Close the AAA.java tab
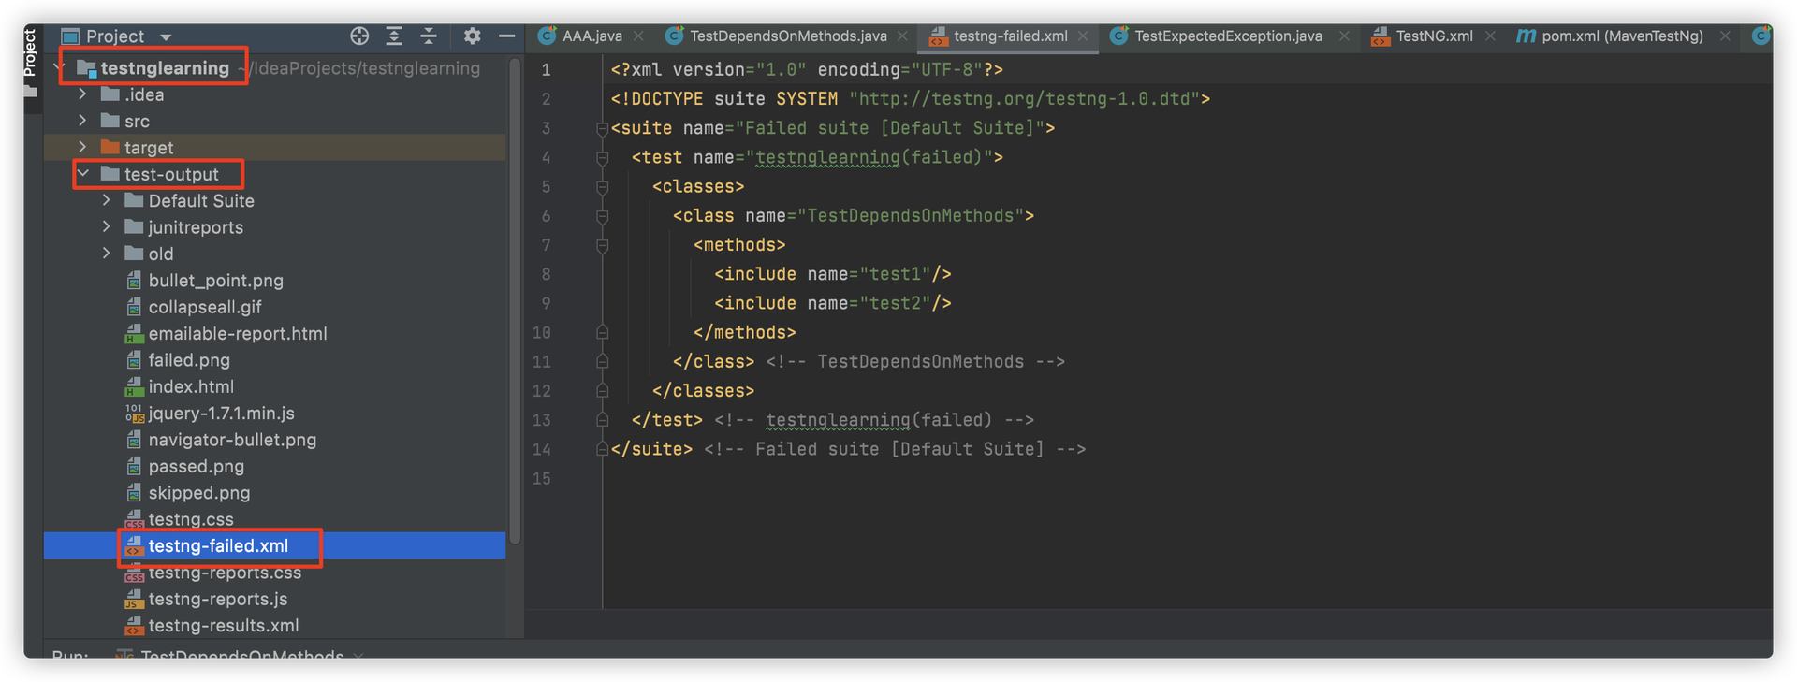 click(638, 36)
